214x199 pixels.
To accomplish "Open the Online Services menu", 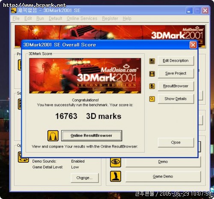I will pos(82,18).
